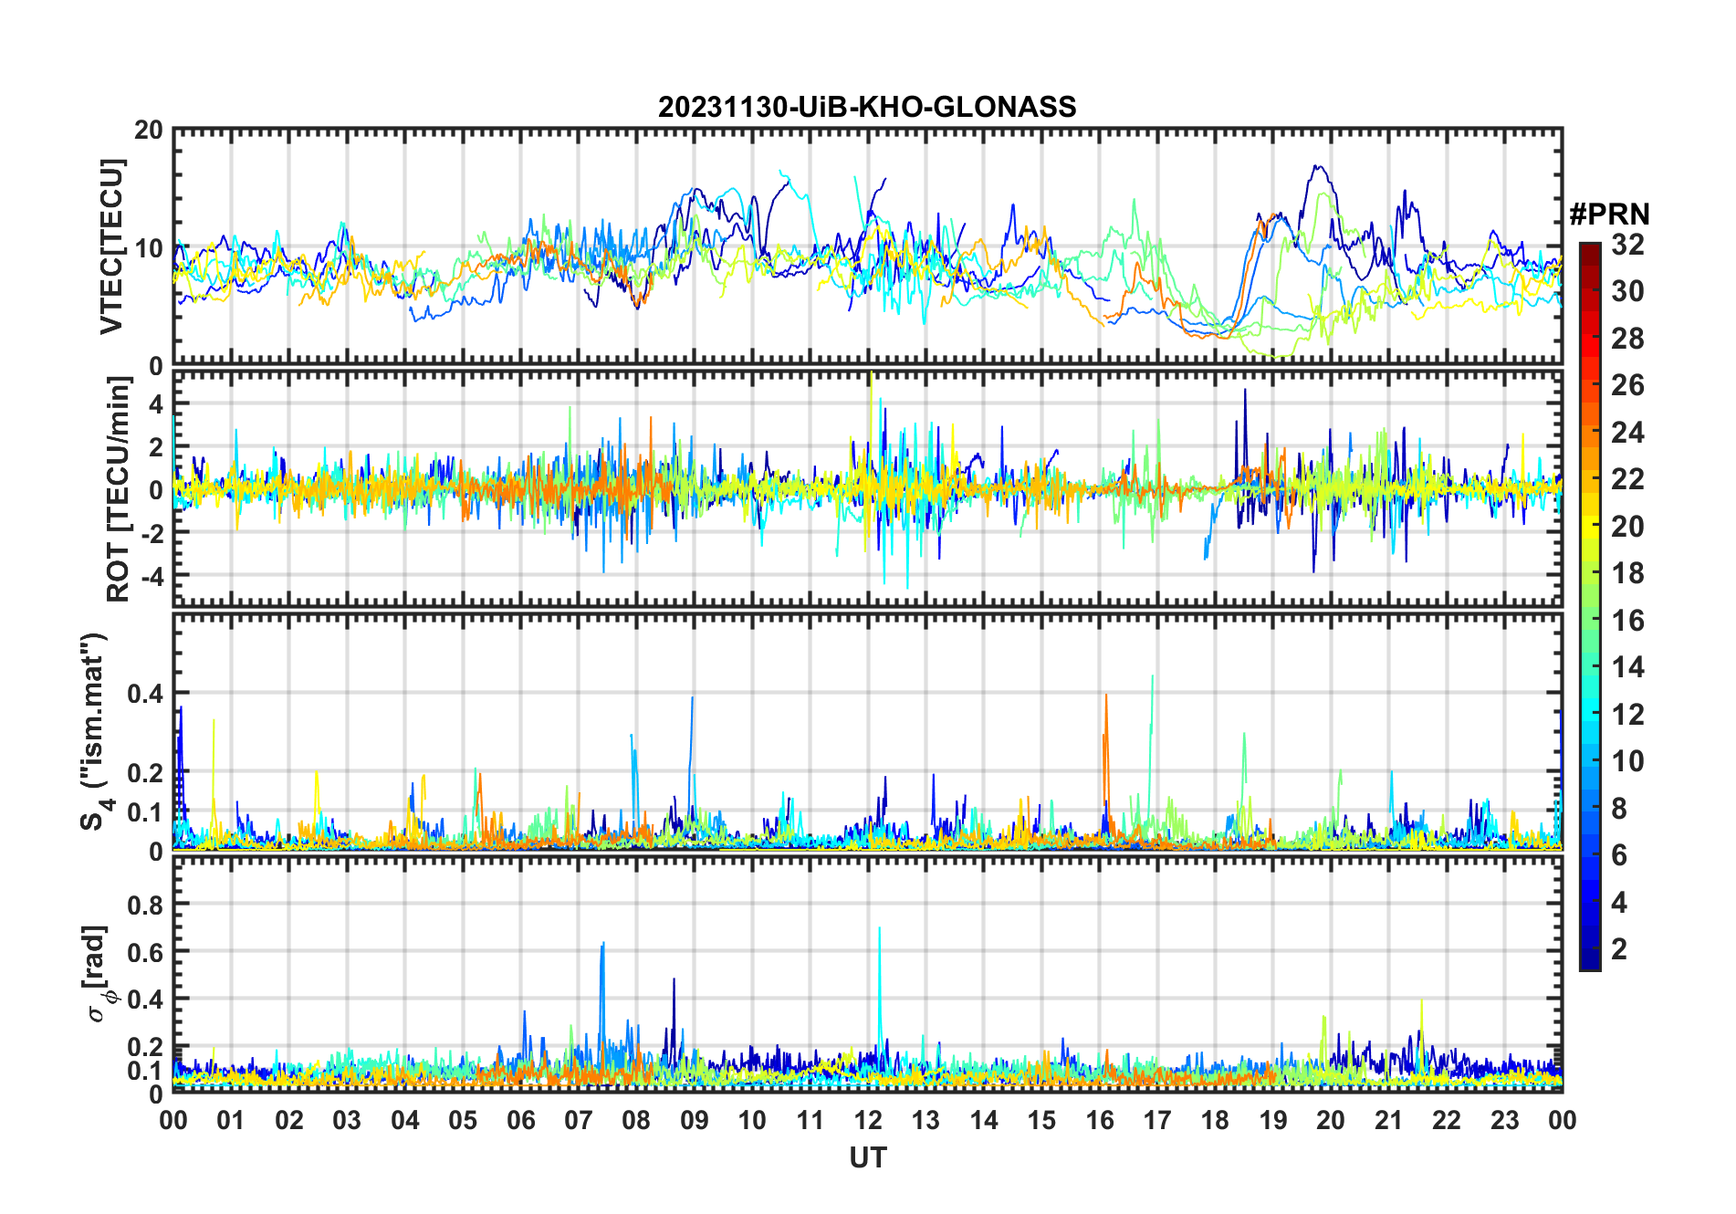Screen dimensions: 1736x1214
Task: Select the 0.8 tick on the sigma-phi y-axis
Action: pos(144,905)
